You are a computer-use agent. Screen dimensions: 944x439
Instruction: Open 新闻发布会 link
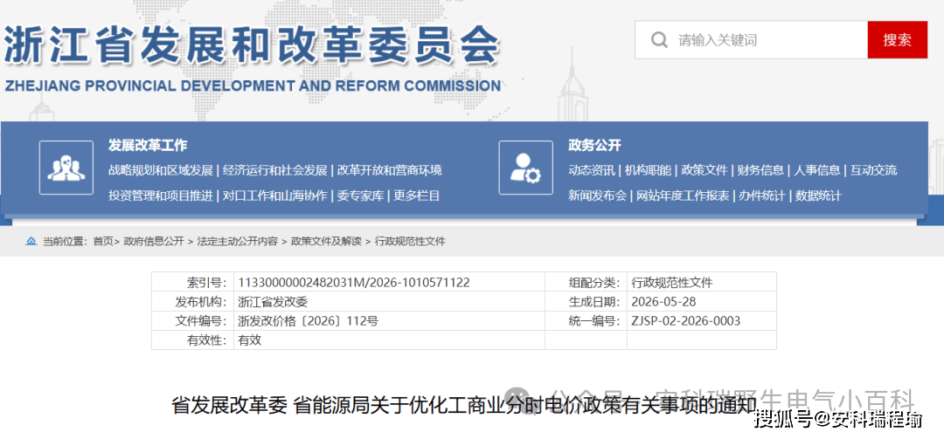[597, 195]
